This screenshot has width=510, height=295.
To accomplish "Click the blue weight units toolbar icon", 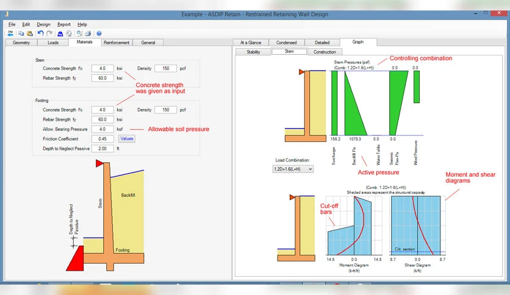I will tap(60, 33).
